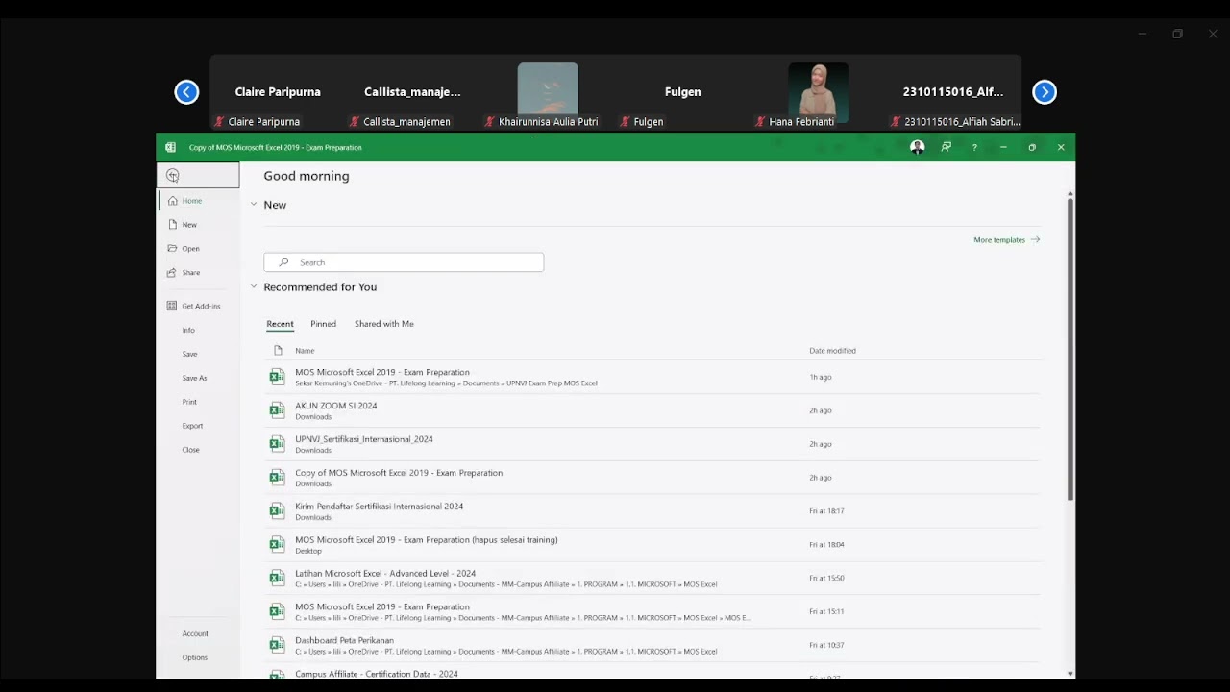Click the Help question mark icon
The height and width of the screenshot is (692, 1230).
click(x=974, y=147)
